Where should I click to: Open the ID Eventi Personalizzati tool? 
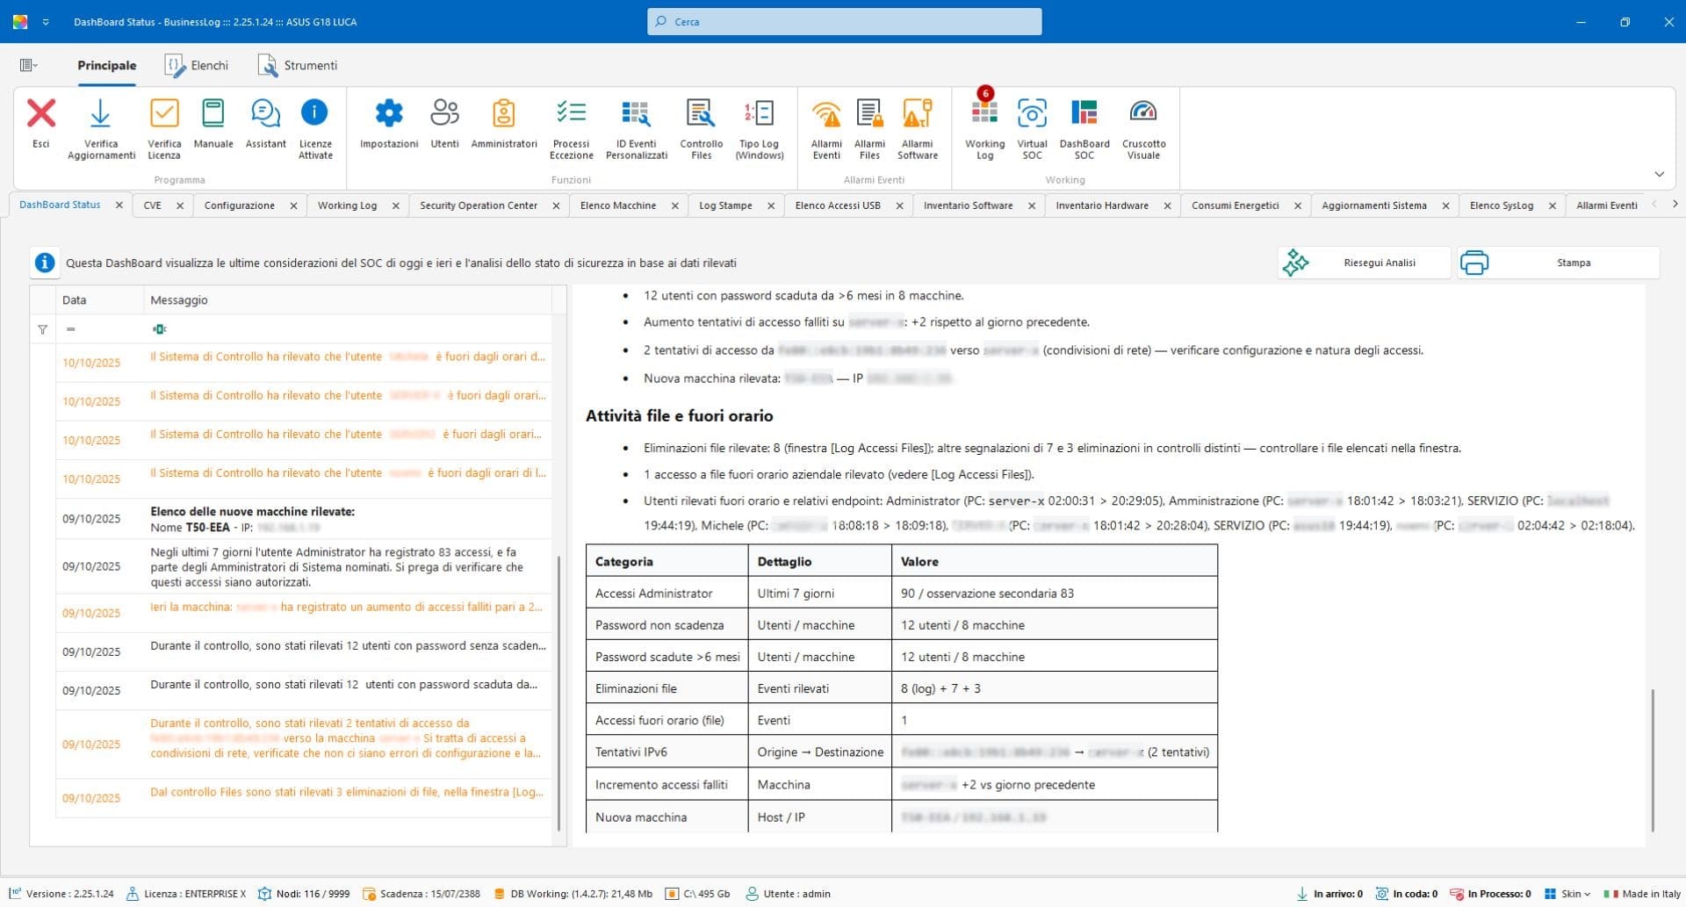636,127
